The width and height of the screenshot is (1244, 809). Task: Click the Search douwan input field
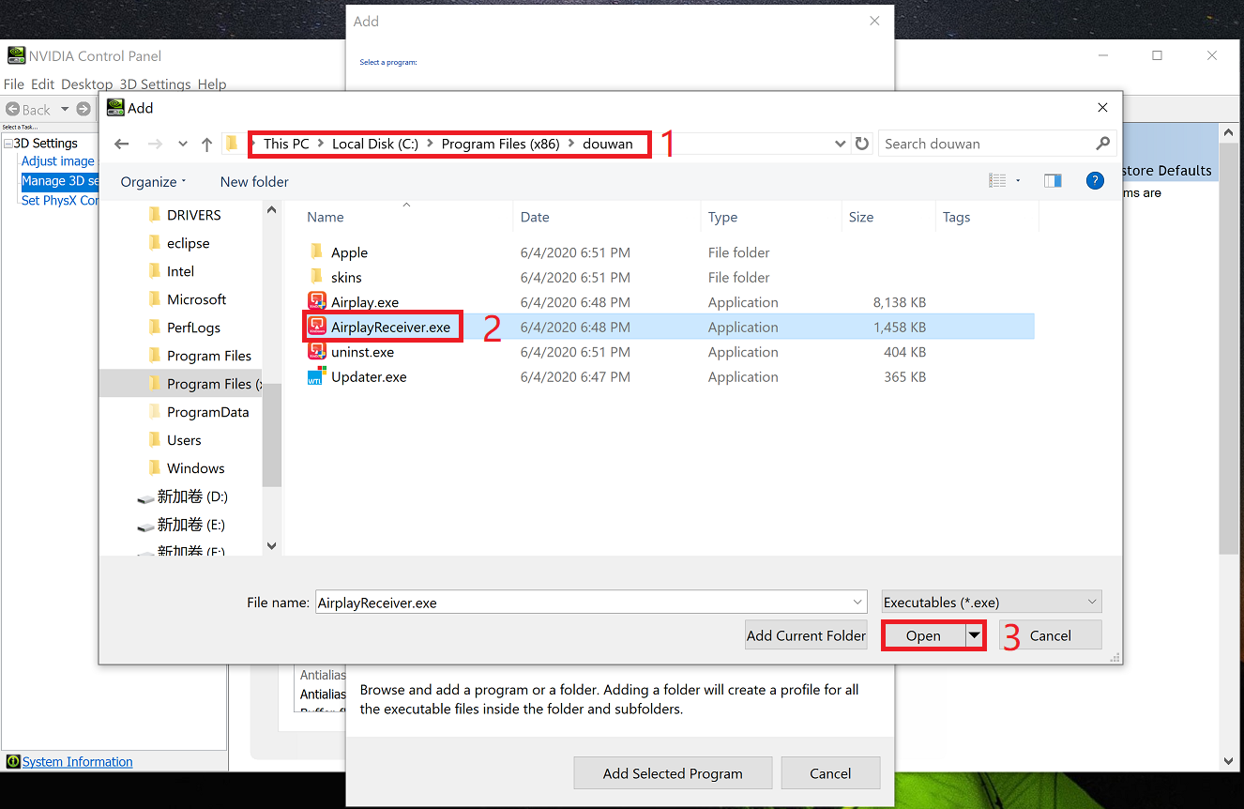point(987,144)
